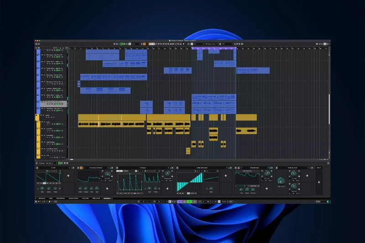Viewport: 365px width, 243px height.
Task: Open lower Macro Knob destination dropdown
Action: coord(294,191)
